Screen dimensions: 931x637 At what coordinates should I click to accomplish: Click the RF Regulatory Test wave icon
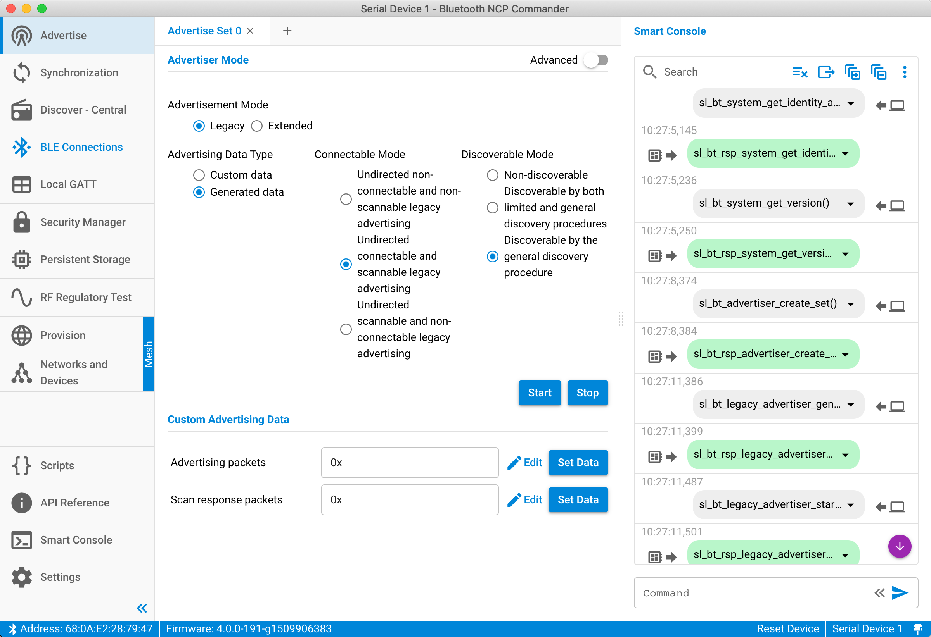click(x=22, y=297)
